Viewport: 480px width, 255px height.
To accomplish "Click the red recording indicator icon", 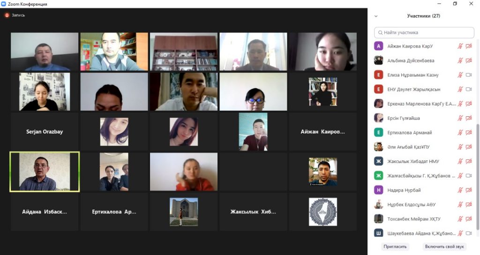I will [x=7, y=15].
